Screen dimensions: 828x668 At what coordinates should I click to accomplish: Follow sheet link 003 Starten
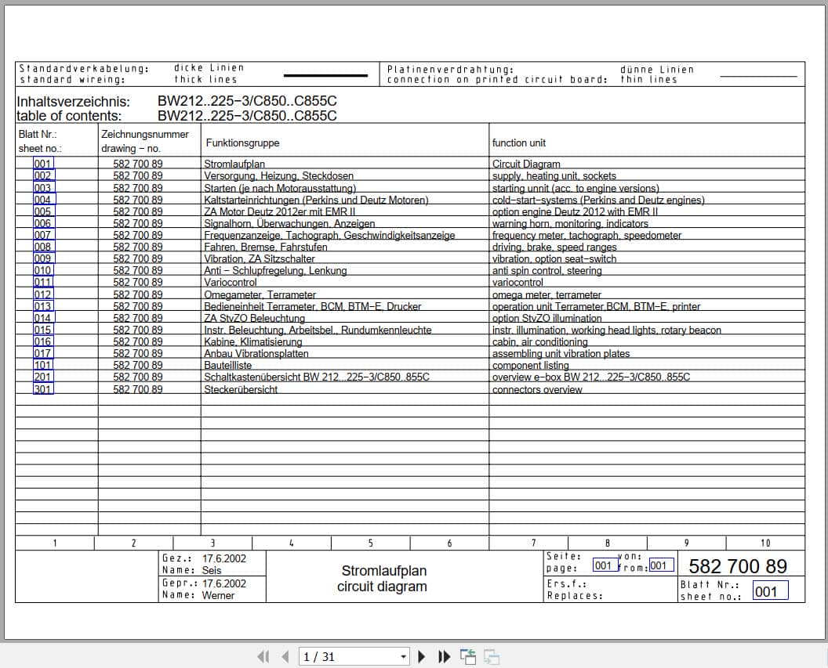click(43, 188)
